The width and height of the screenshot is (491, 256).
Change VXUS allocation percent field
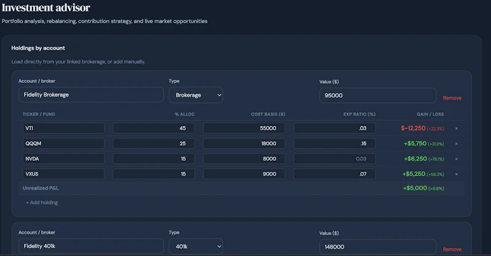(154, 174)
